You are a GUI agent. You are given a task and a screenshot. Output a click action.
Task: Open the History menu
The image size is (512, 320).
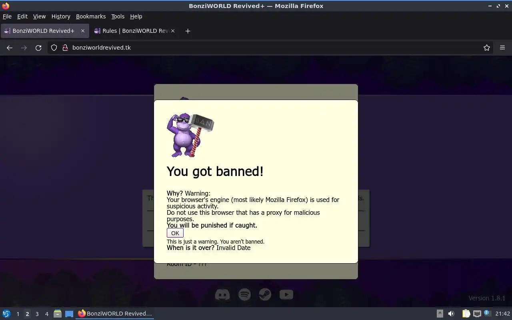pyautogui.click(x=61, y=16)
